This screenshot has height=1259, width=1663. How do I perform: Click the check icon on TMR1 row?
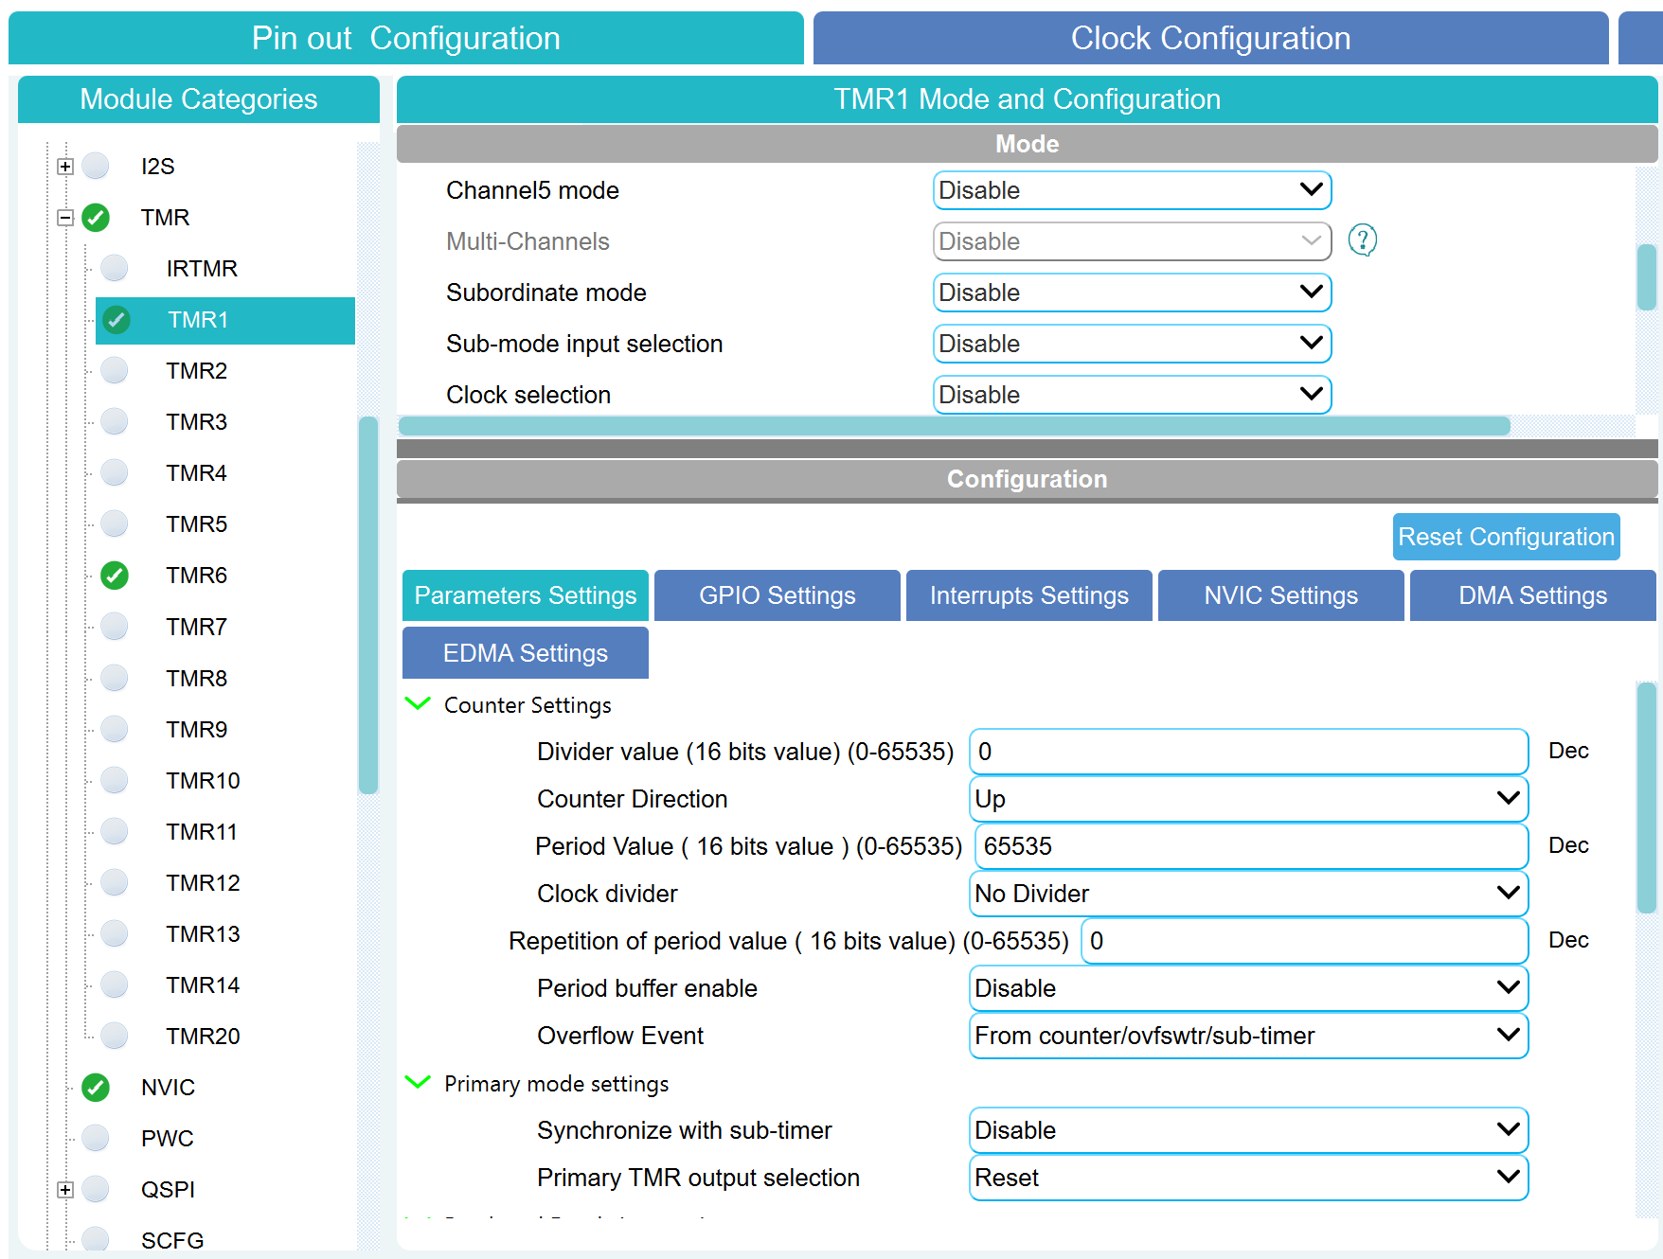coord(116,320)
